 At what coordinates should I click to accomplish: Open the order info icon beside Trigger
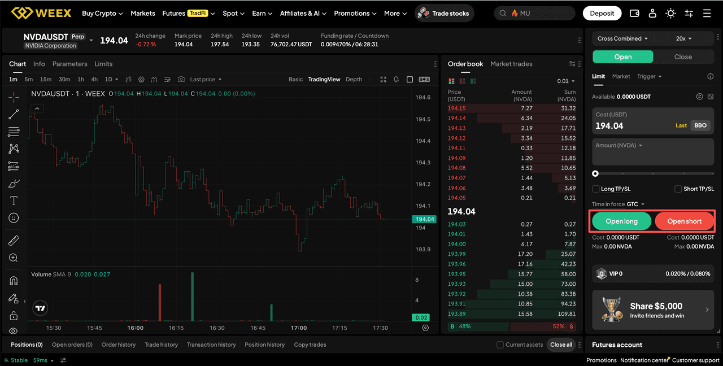(x=710, y=76)
